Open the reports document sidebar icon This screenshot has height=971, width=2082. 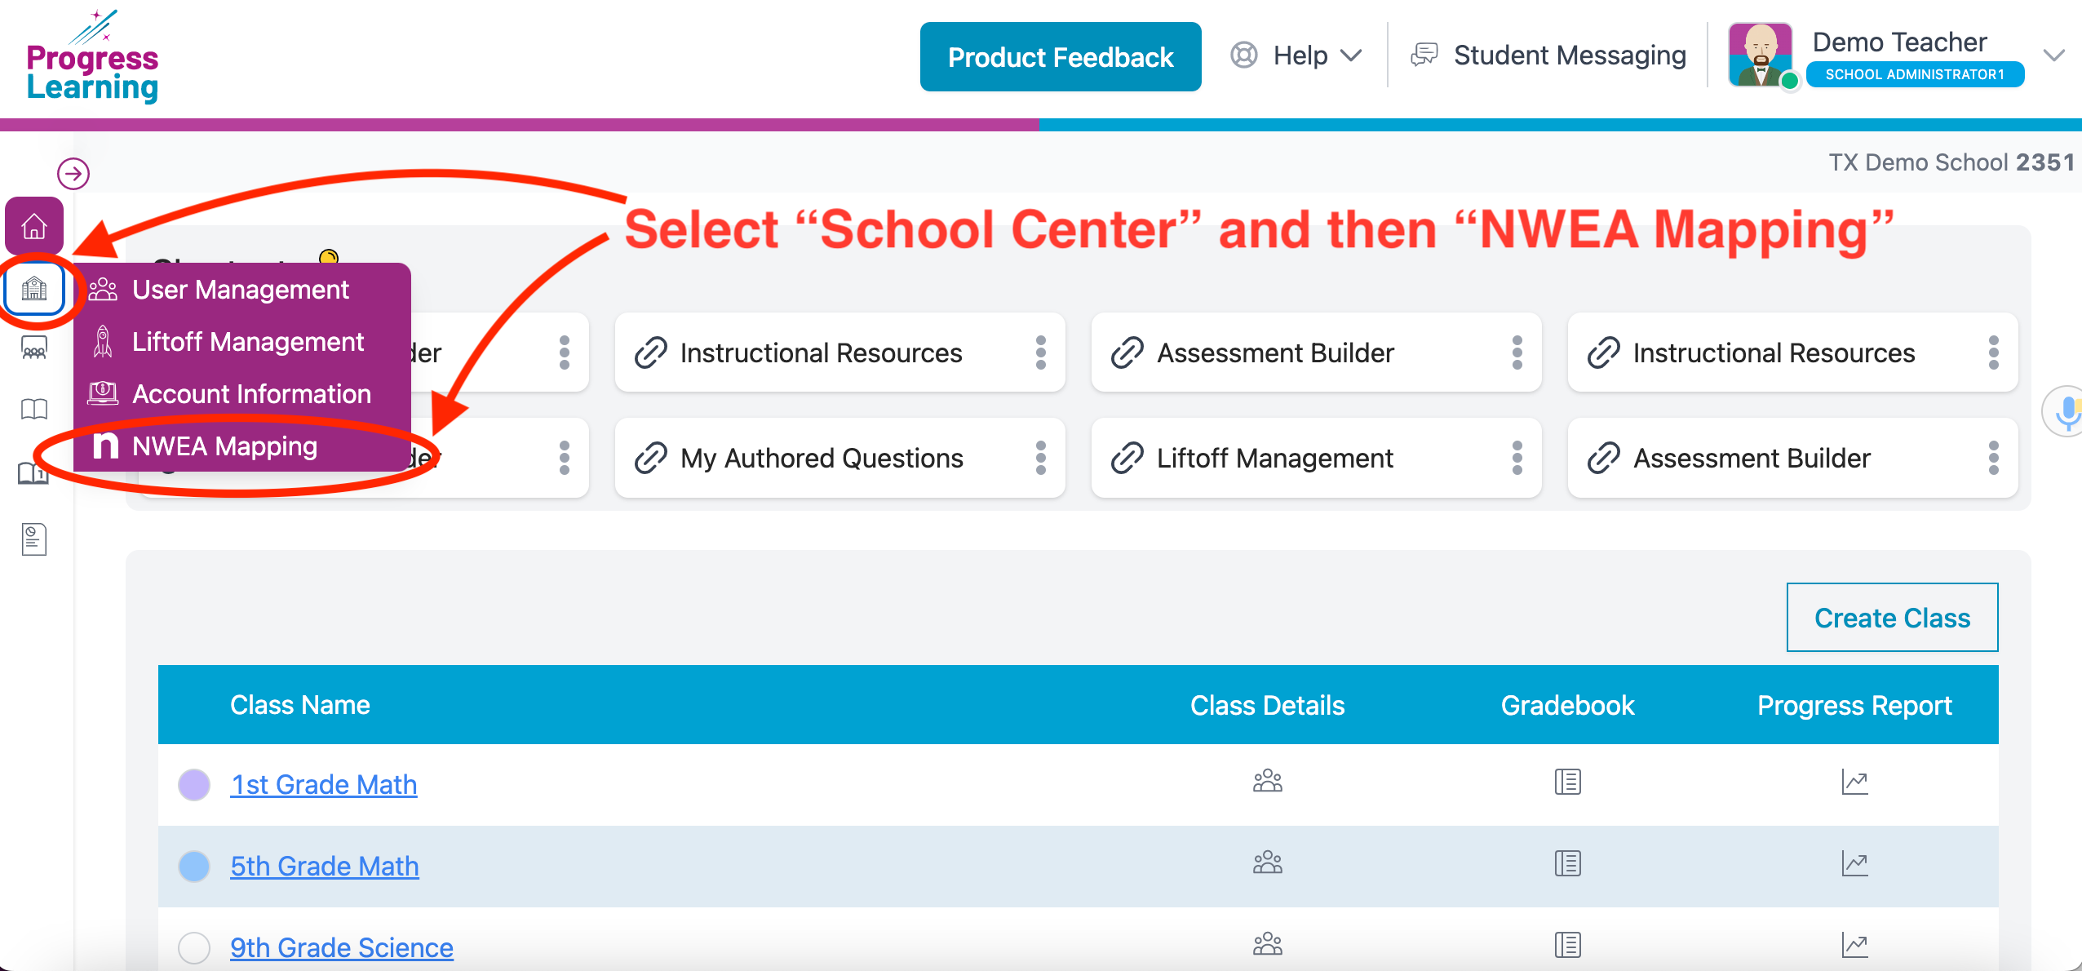pos(34,539)
